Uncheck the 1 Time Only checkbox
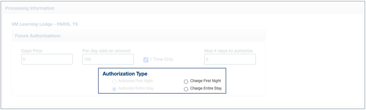This screenshot has height=110, width=366. point(146,60)
